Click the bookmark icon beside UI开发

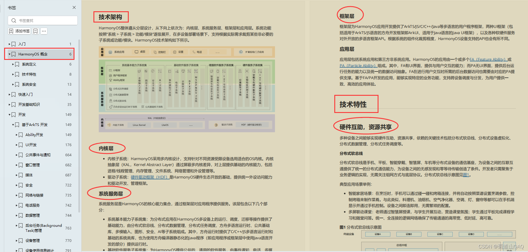pos(21,145)
